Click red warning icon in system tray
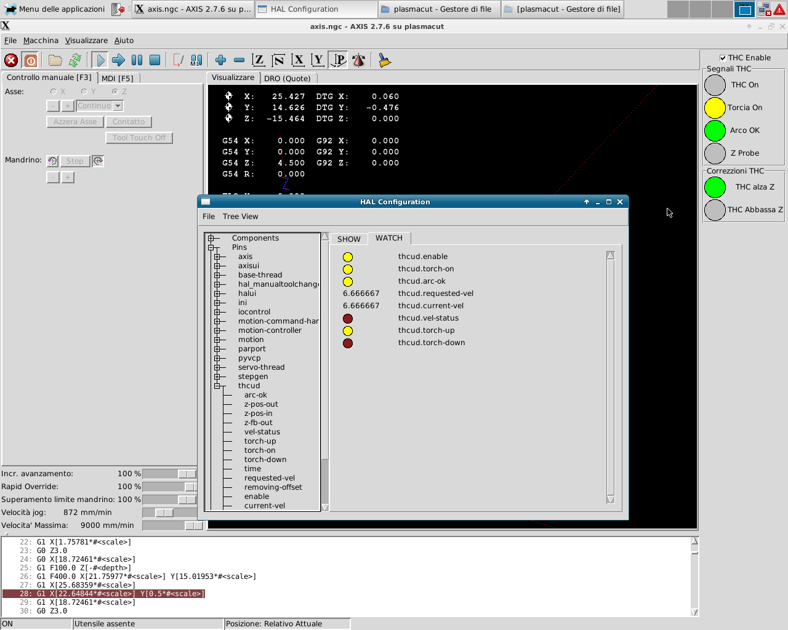 (779, 9)
